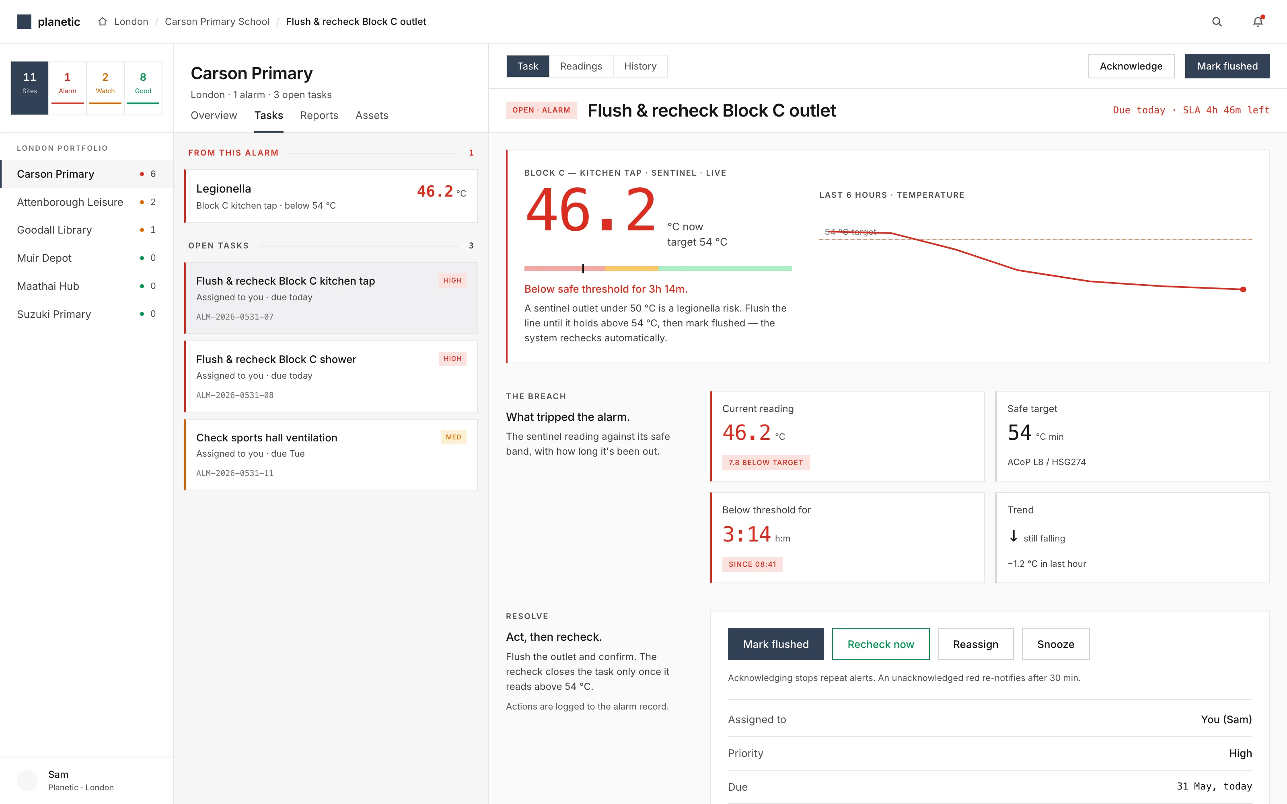Click the SINCE 08:41 badge
Image resolution: width=1287 pixels, height=804 pixels.
click(752, 564)
